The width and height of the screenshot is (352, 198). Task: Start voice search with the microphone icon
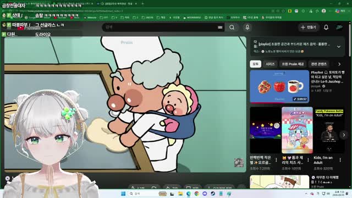tap(247, 28)
